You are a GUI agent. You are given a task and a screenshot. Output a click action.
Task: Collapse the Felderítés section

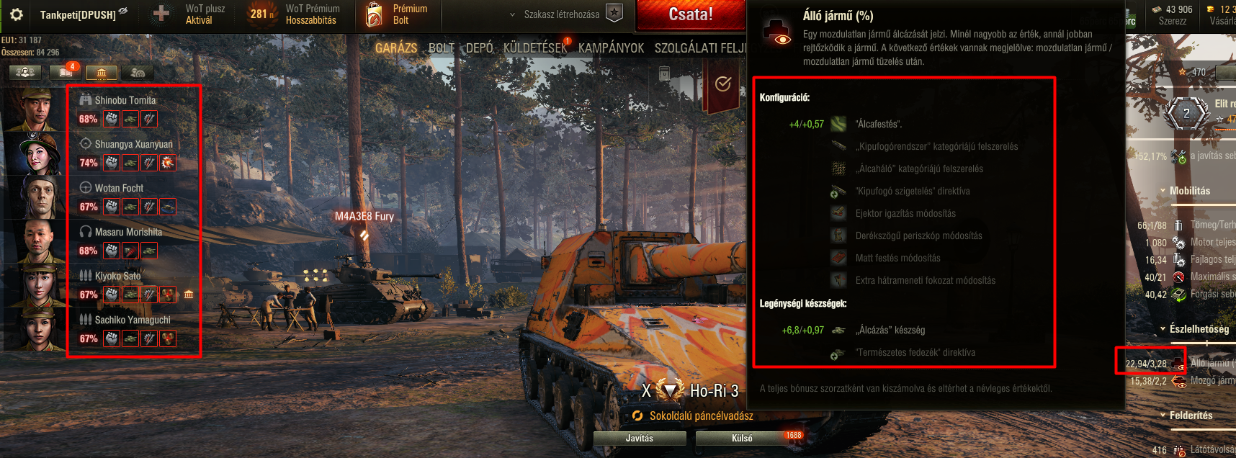click(1163, 416)
